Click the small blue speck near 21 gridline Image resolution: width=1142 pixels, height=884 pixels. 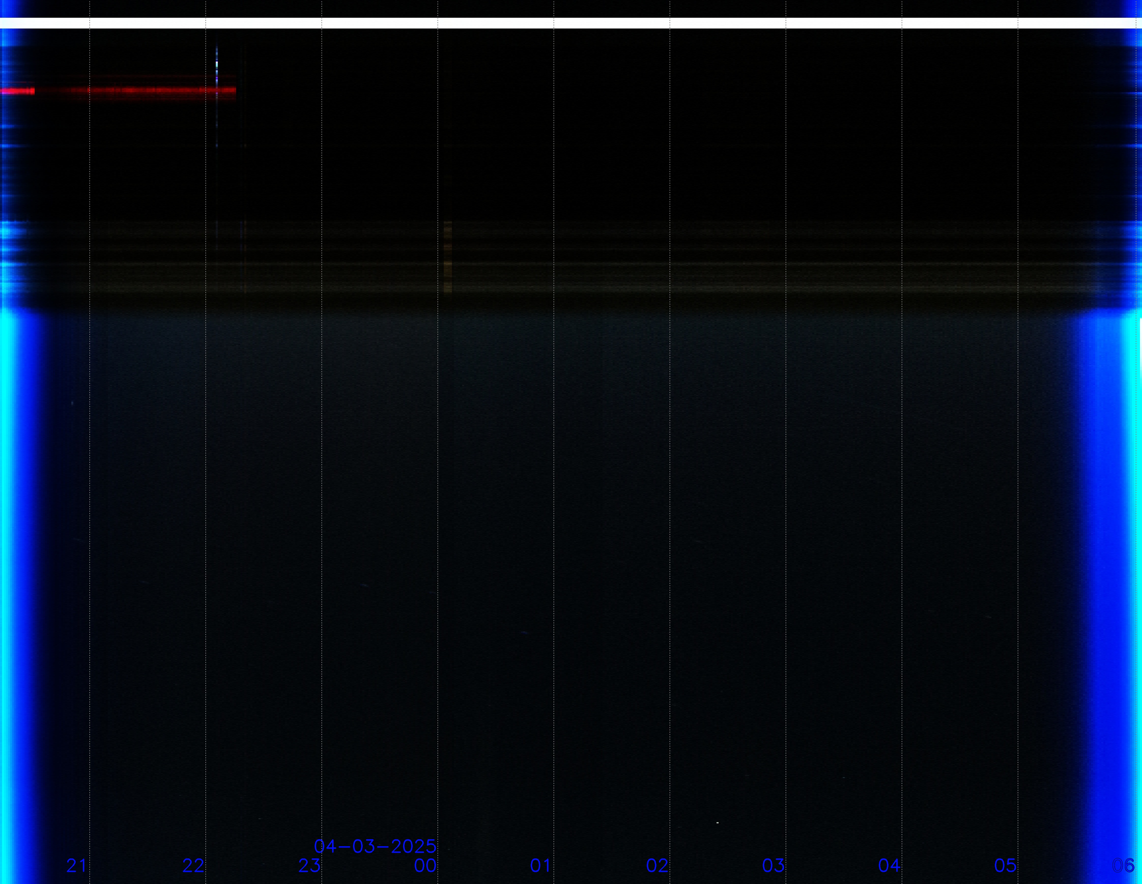[72, 403]
